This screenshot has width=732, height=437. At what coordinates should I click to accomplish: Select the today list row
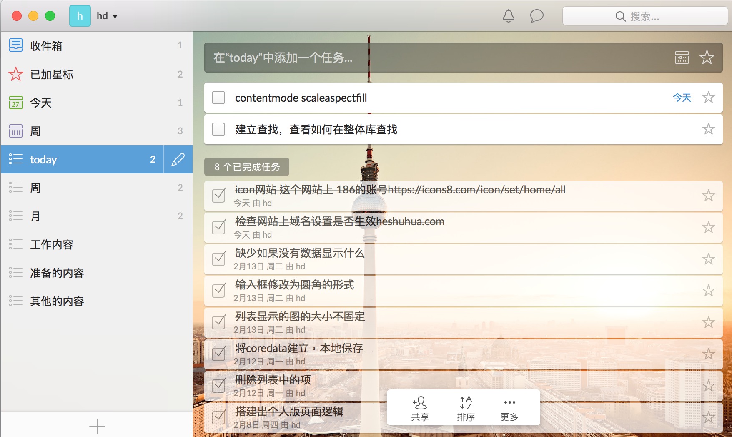pos(82,159)
